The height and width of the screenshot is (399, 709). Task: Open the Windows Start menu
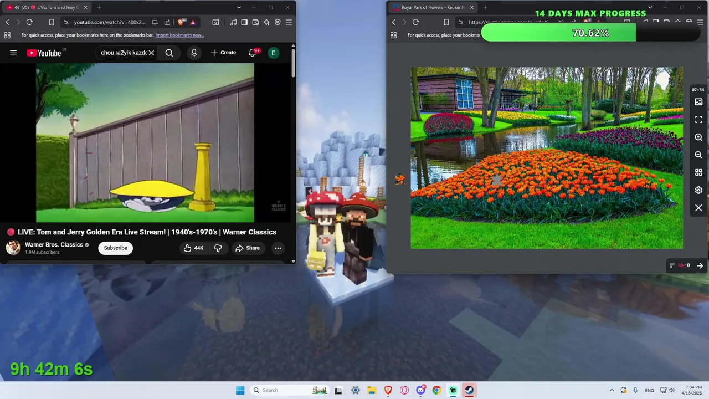(x=240, y=390)
